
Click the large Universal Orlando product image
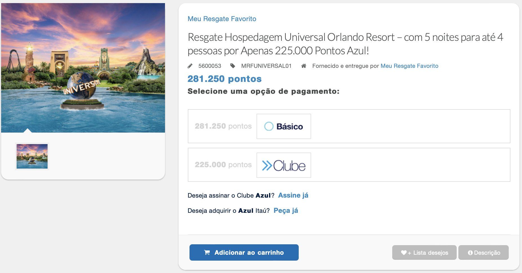[x=83, y=68]
